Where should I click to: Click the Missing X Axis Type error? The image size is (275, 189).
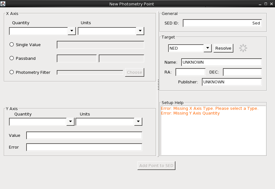pos(209,108)
